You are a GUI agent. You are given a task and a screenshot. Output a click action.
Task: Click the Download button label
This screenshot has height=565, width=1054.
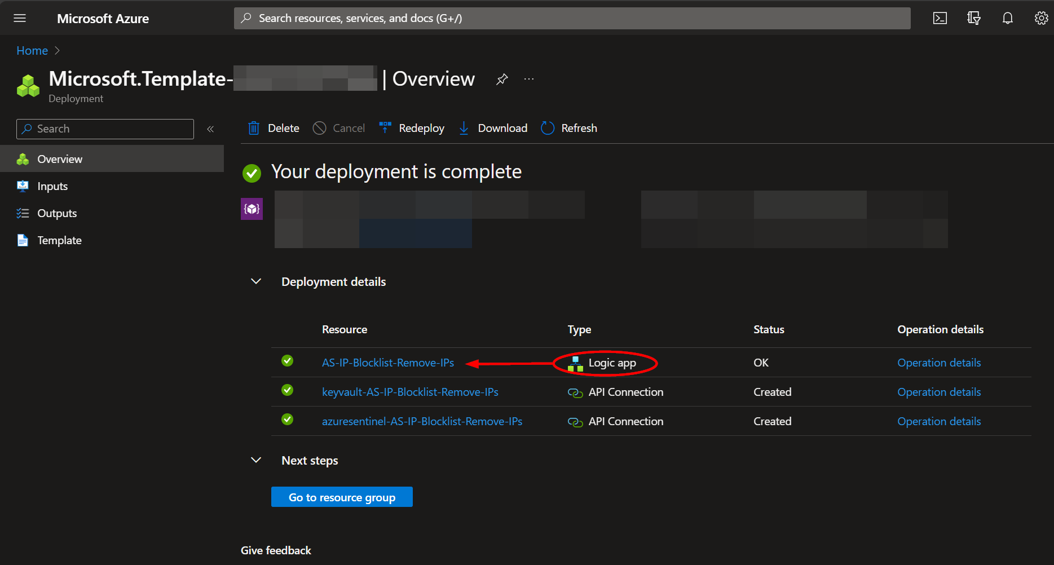tap(502, 128)
